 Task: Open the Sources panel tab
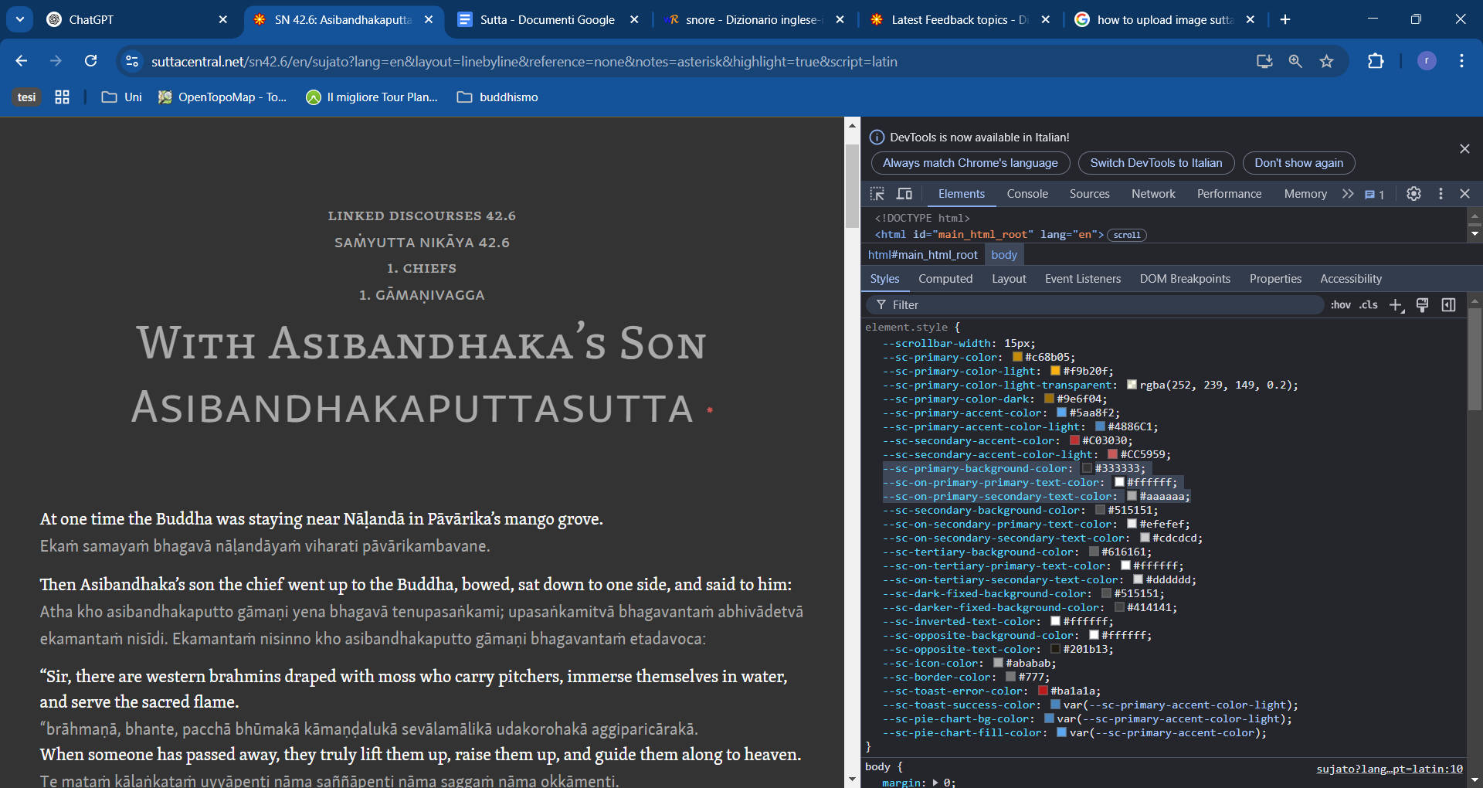tap(1089, 194)
